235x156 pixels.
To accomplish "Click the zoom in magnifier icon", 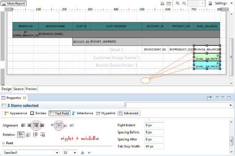I will pos(177,3).
